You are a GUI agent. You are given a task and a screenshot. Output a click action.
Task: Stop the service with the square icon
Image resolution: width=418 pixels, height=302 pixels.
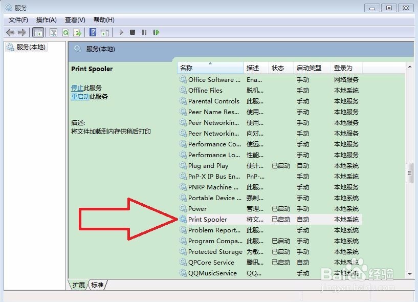pyautogui.click(x=132, y=32)
